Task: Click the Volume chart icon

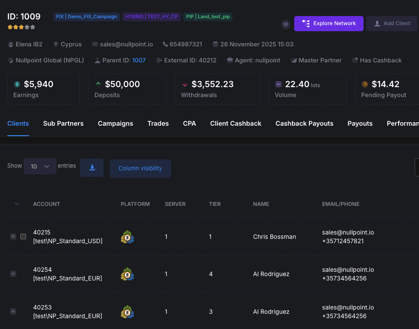Action: coord(279,84)
